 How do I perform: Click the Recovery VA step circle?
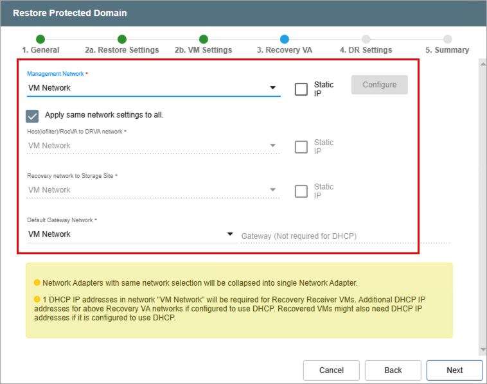[285, 39]
